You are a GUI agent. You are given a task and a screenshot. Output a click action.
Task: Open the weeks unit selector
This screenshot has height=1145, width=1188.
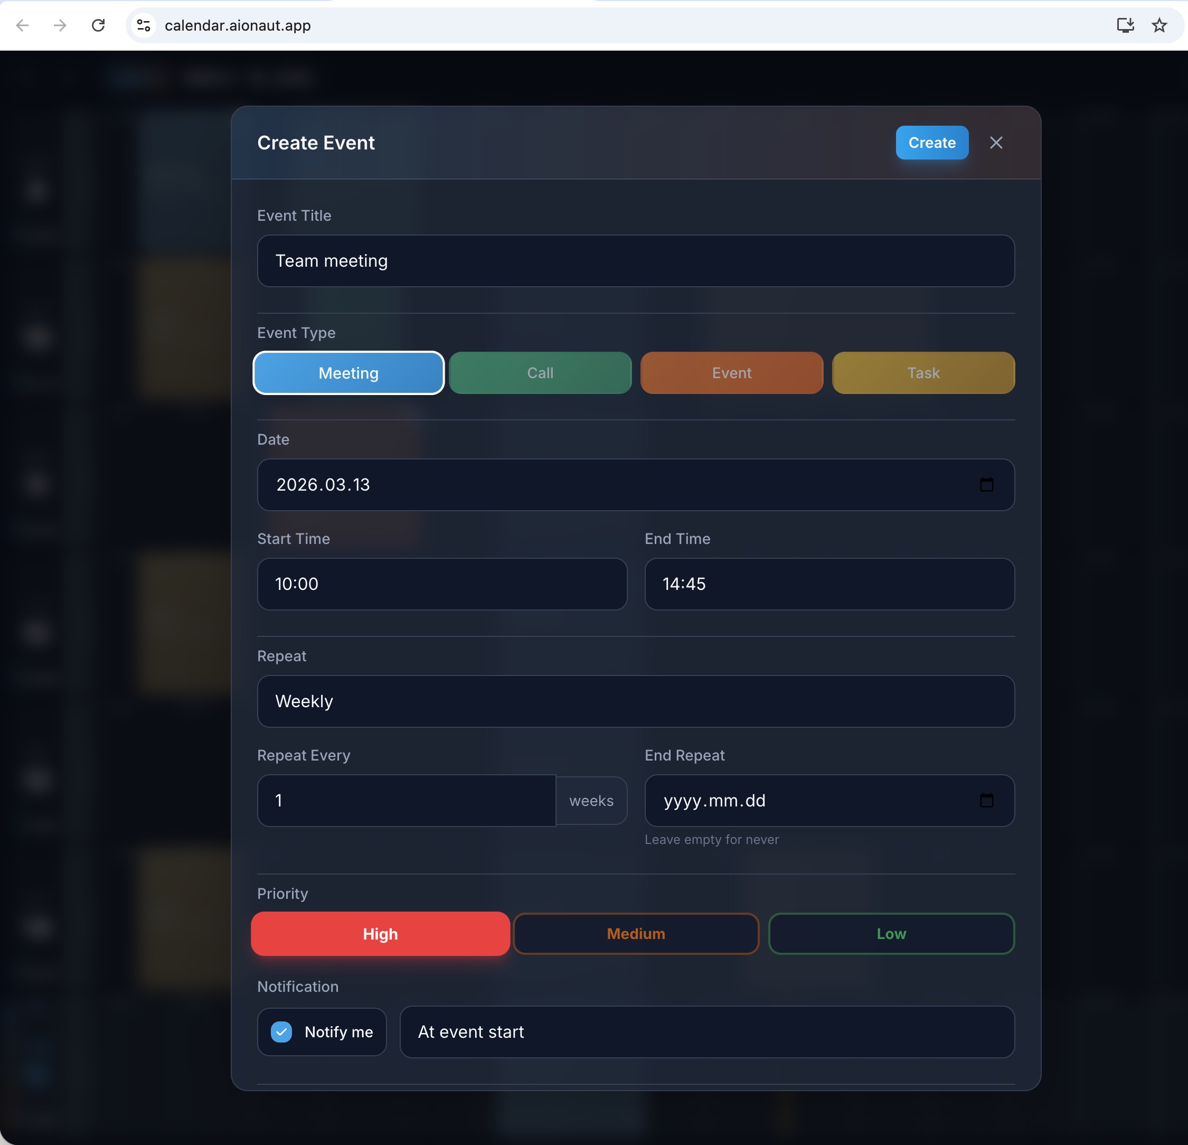(x=591, y=801)
